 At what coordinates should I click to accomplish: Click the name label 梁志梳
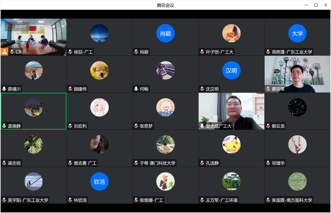point(15,163)
